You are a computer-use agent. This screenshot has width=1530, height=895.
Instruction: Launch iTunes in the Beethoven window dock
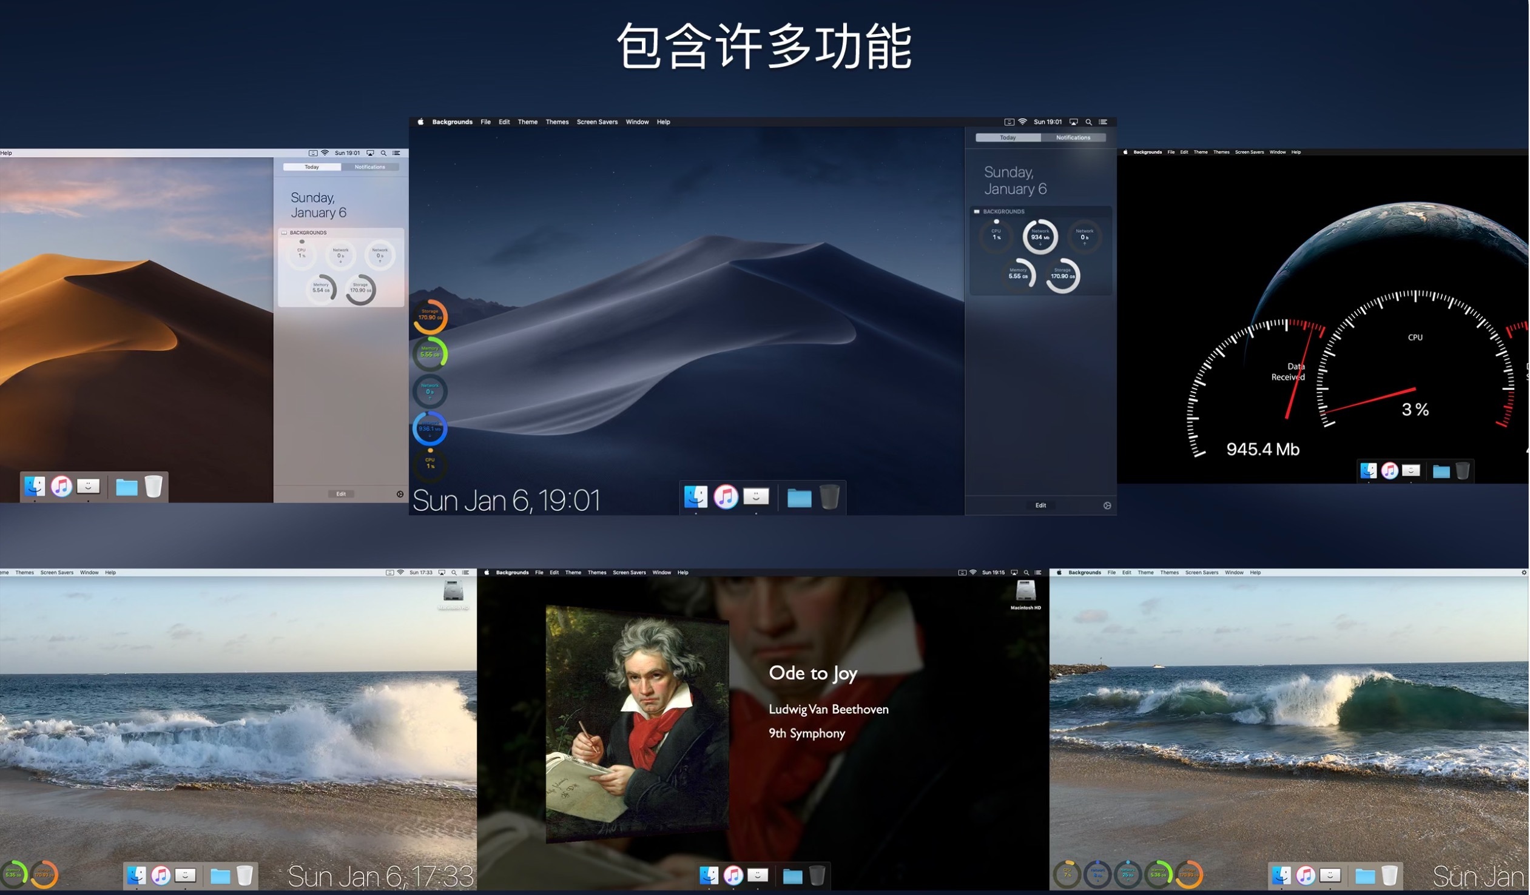pos(733,875)
